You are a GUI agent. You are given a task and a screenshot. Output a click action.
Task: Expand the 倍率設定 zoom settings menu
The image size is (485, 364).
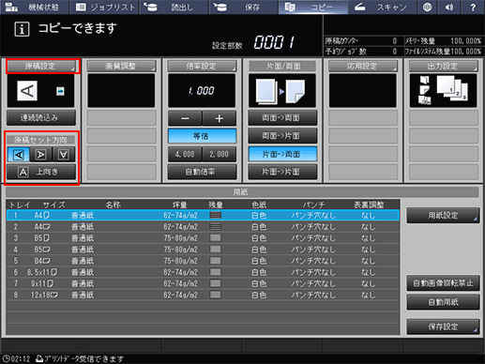pos(202,66)
